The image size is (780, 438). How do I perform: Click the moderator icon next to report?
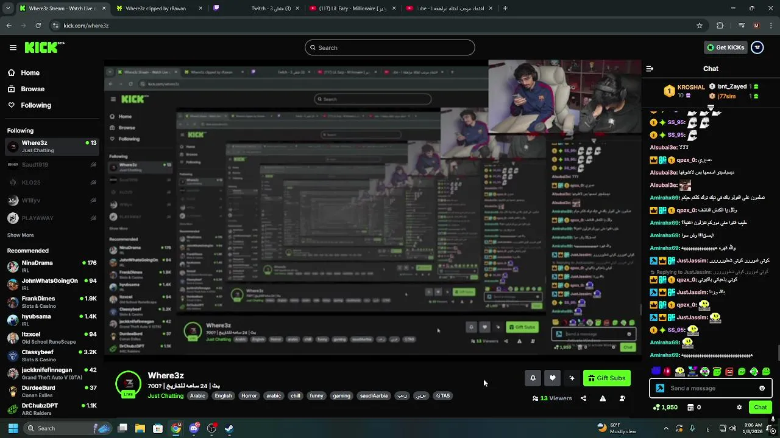pyautogui.click(x=622, y=398)
